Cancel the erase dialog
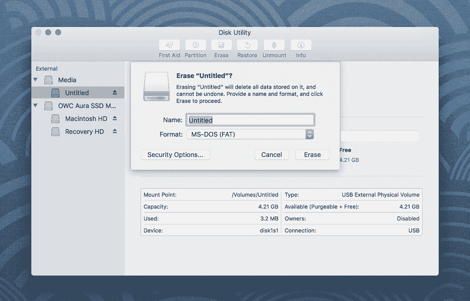Viewport: 470px width, 301px height. click(x=271, y=155)
